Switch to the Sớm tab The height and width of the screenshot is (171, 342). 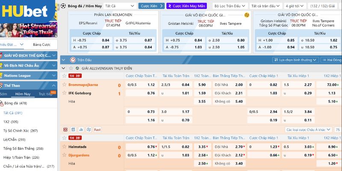[3, 94]
